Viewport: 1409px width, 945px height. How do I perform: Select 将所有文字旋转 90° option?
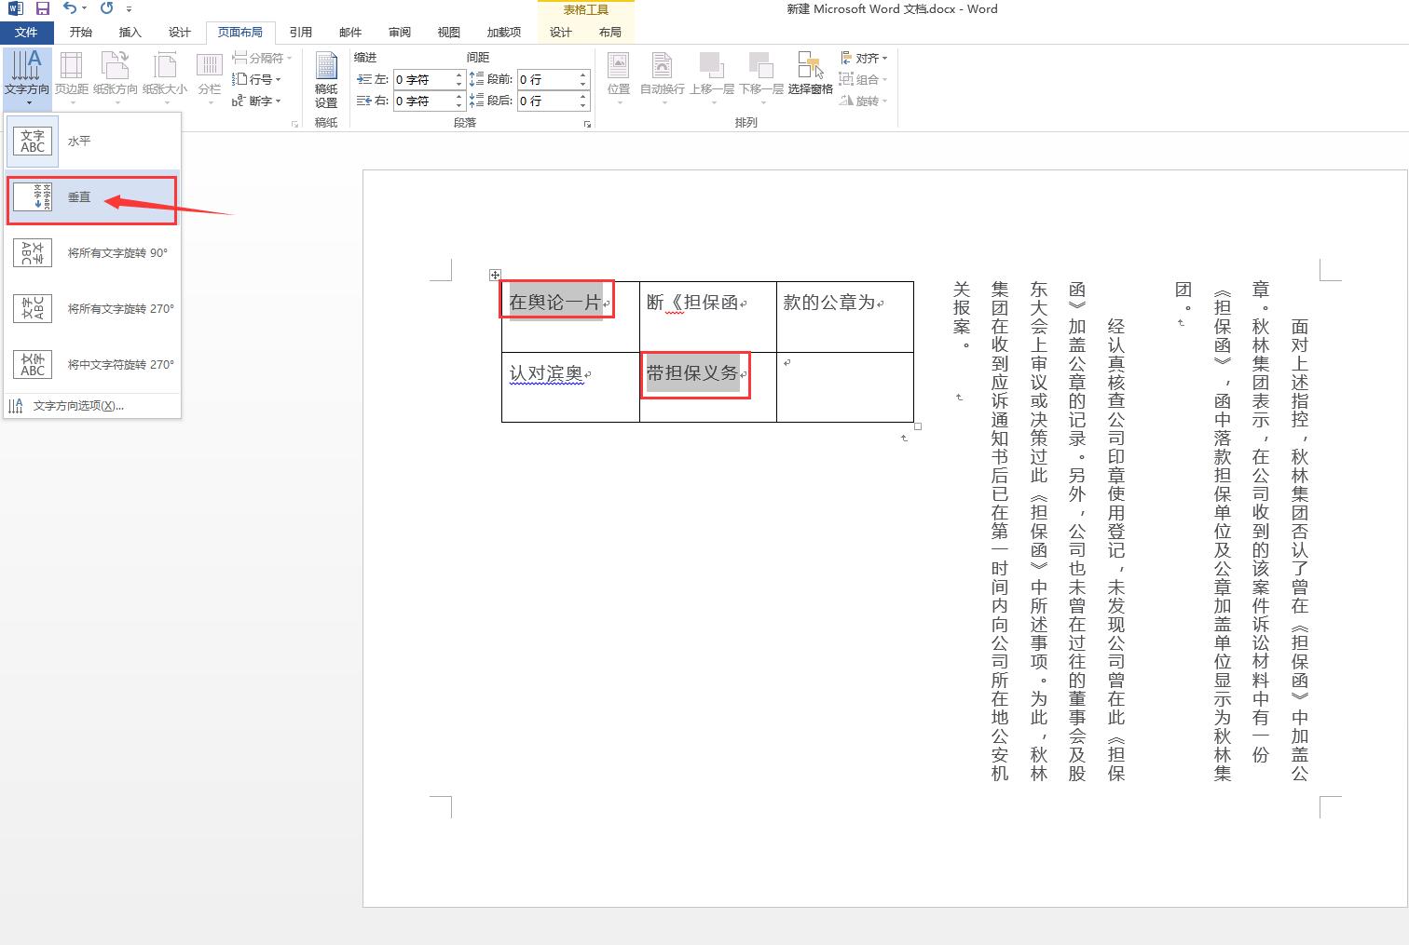[x=92, y=253]
